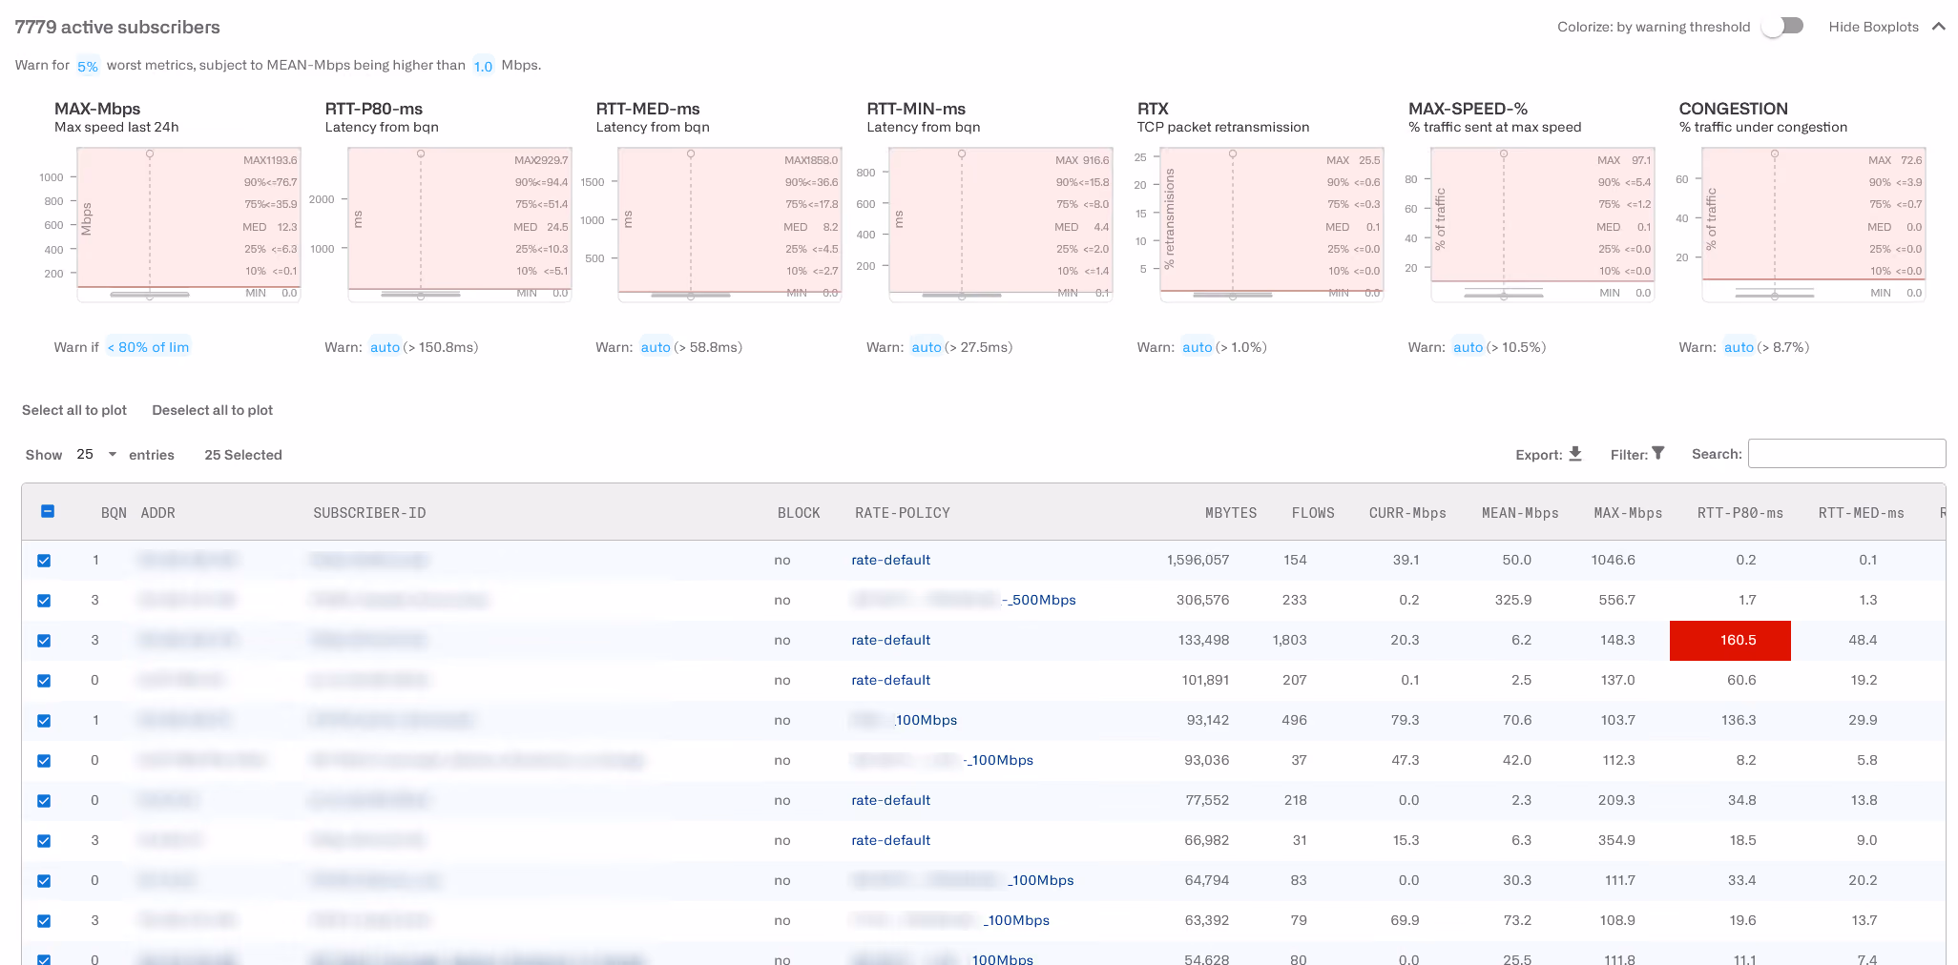This screenshot has height=965, width=1958.
Task: Open rate-default policy in 66,982 row
Action: 891,840
